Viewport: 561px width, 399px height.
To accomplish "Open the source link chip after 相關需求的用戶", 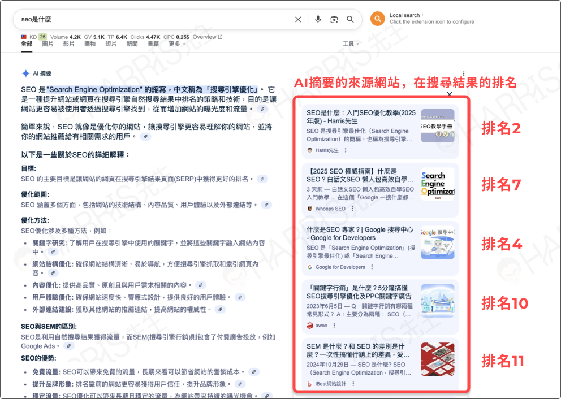I will tap(145, 137).
